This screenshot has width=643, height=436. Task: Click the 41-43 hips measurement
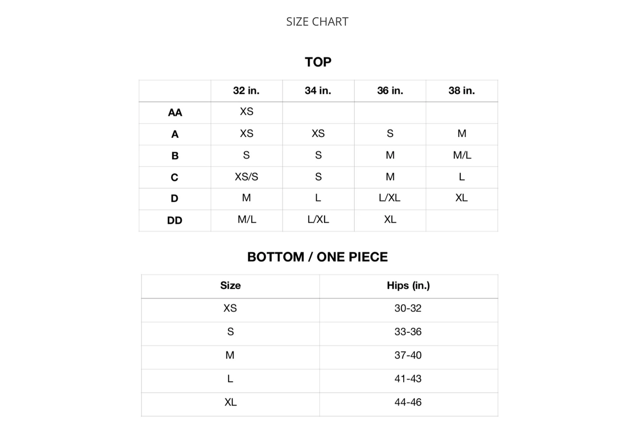coord(408,379)
